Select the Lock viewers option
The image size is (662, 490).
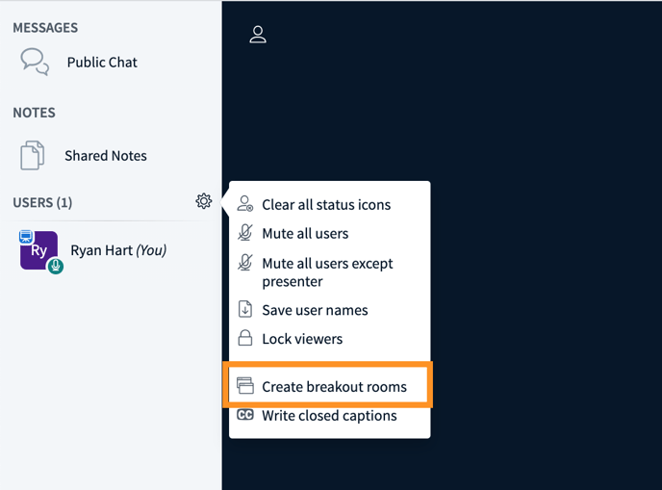[302, 339]
